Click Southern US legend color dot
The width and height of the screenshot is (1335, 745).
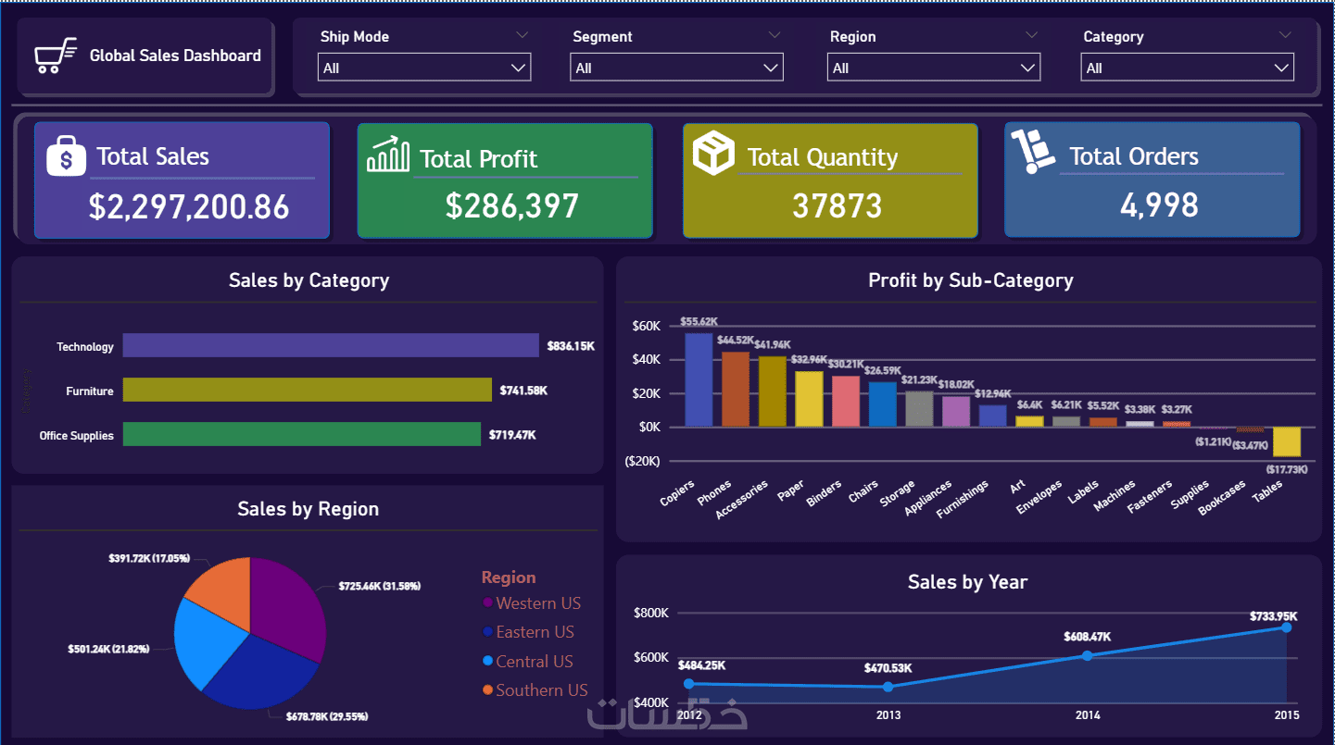pos(487,690)
